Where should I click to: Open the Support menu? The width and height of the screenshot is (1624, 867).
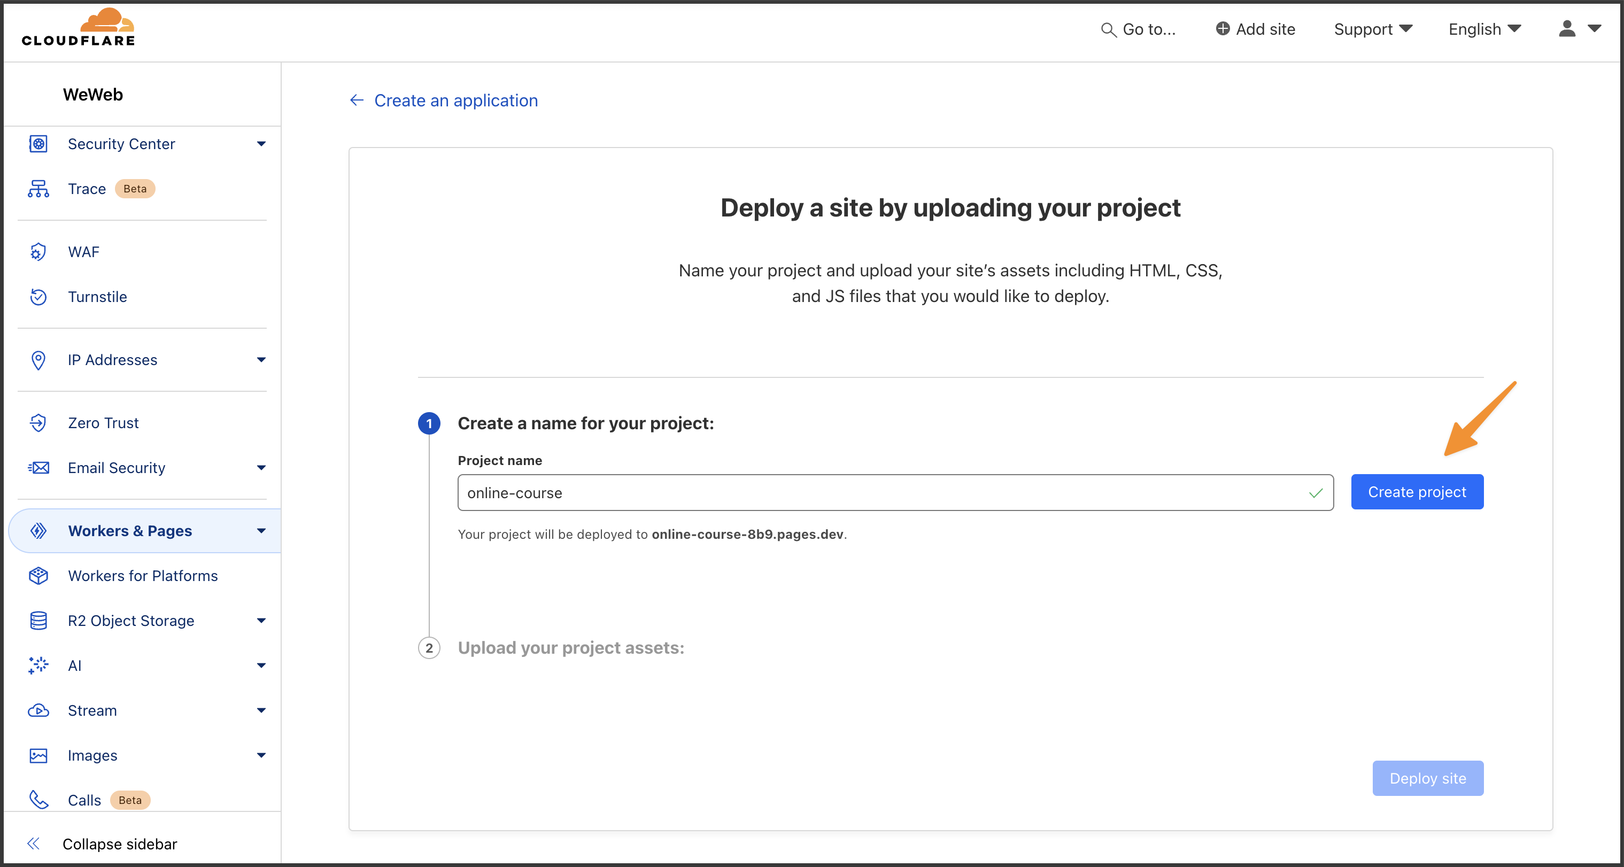coord(1372,29)
